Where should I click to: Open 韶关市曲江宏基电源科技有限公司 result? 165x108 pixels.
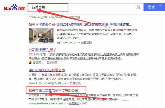point(53,90)
